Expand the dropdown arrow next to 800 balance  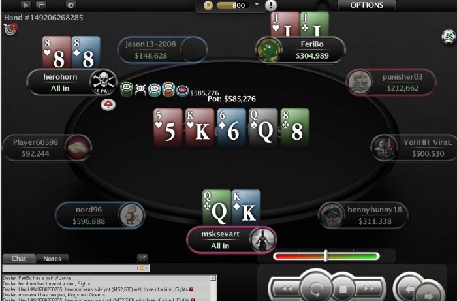[x=257, y=5]
